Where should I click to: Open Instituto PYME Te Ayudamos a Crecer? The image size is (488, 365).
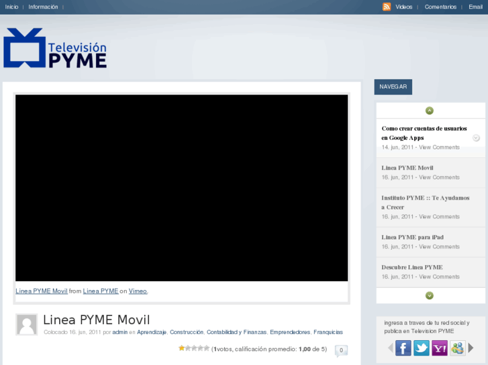[425, 202]
